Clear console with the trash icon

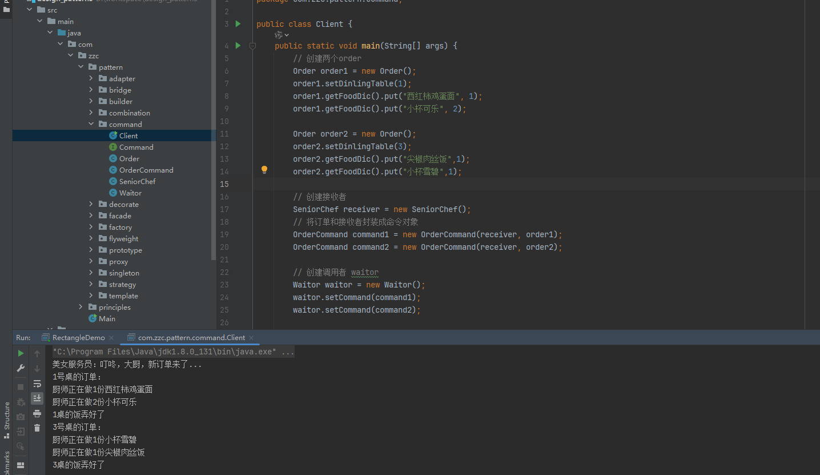(37, 428)
